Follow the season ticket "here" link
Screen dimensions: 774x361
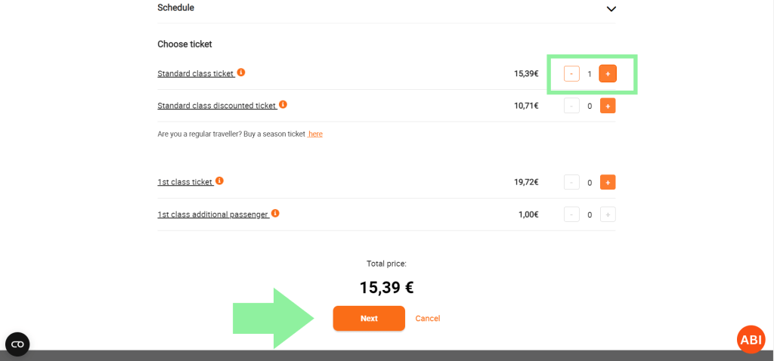315,134
